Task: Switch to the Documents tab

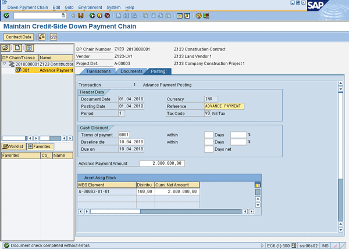Action: (131, 71)
